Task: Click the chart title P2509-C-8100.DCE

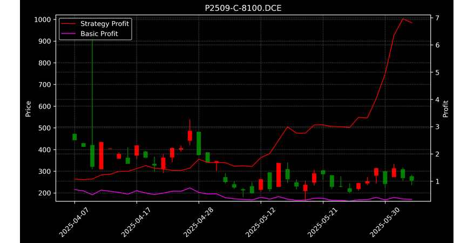Action: tap(243, 8)
